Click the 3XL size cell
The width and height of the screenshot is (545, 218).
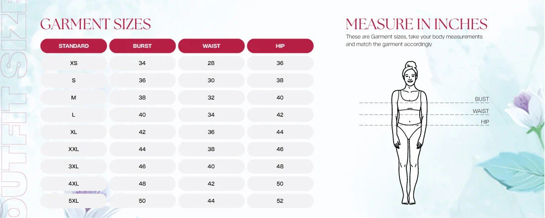pos(73,167)
